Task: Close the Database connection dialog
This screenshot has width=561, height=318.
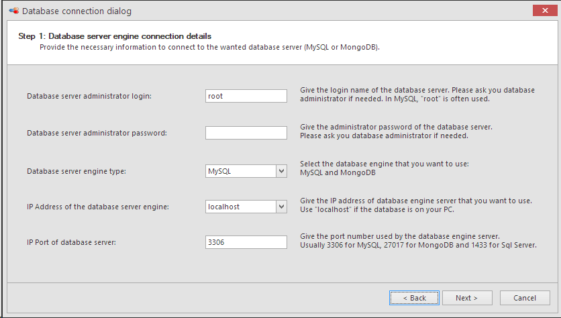Action: pos(545,10)
